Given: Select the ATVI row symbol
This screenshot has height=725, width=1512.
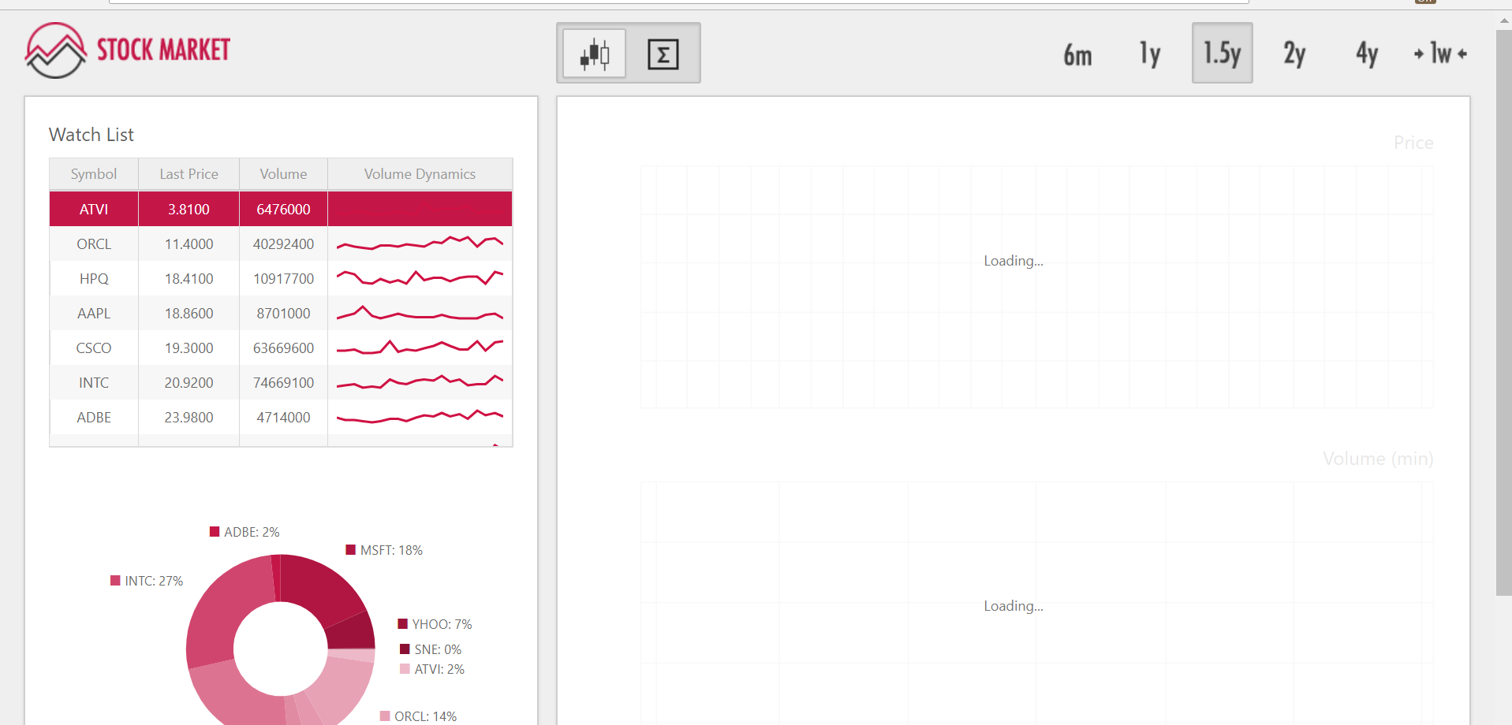Looking at the screenshot, I should pos(94,209).
